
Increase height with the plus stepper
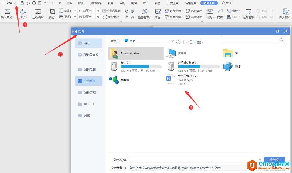pos(98,11)
